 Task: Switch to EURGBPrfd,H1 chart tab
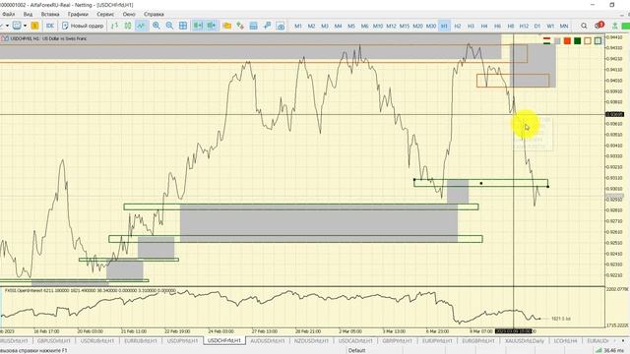tap(478, 341)
